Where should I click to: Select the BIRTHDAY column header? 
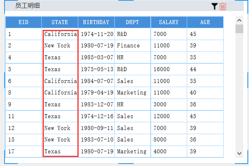(96, 22)
